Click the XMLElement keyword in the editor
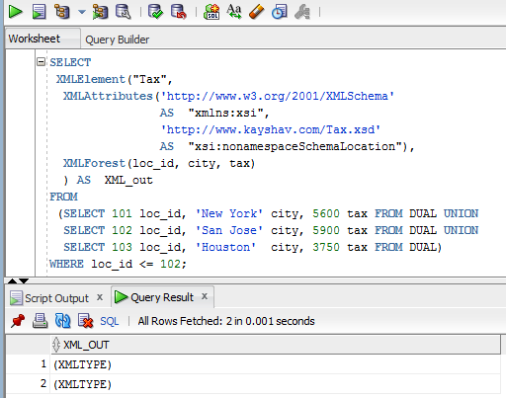Viewport: 506px width, 398px height. tap(91, 79)
